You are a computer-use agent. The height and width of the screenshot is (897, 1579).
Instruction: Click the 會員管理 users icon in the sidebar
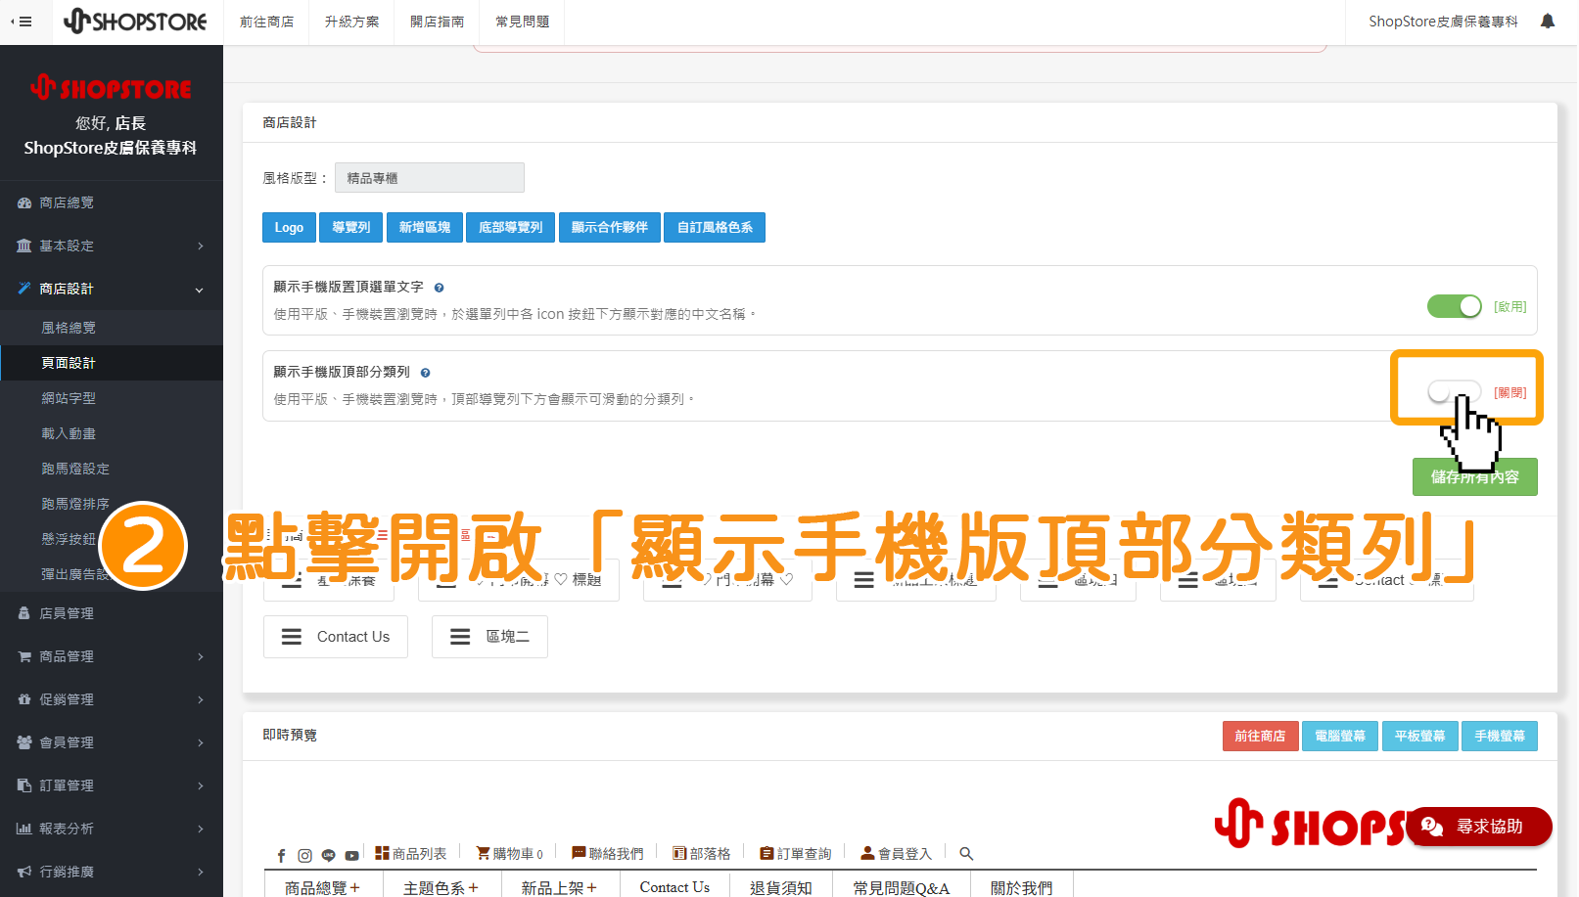[24, 742]
